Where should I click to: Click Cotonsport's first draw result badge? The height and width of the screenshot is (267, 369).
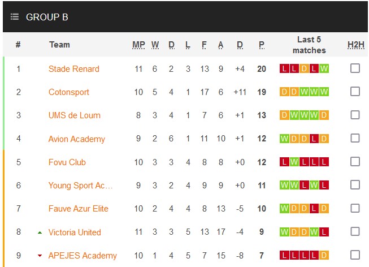tap(284, 92)
